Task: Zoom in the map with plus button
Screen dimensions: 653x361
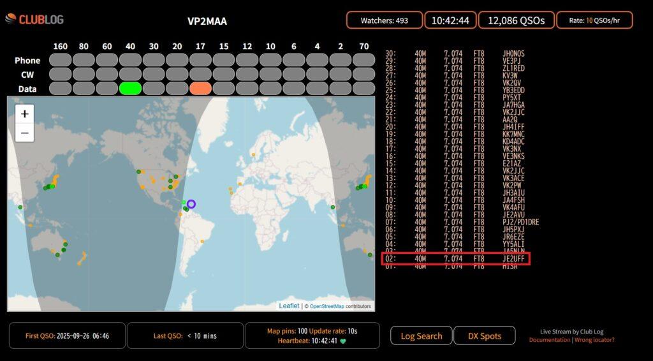Action: tap(24, 114)
